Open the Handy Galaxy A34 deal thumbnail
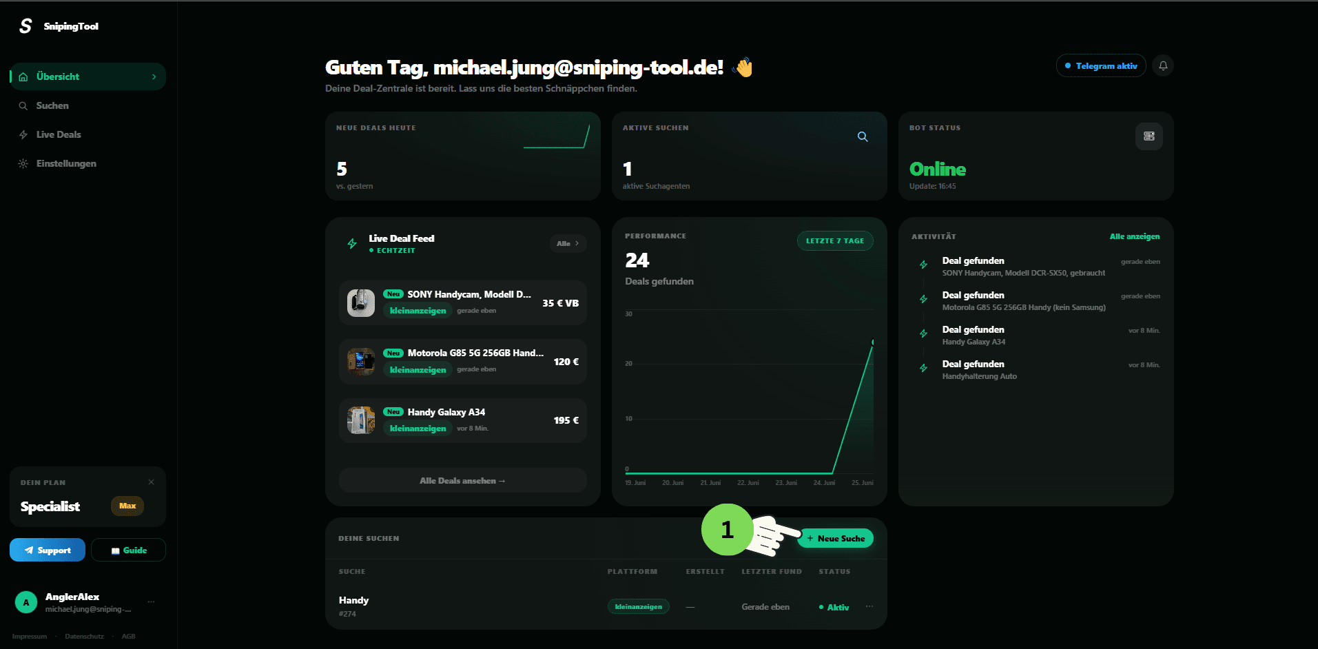Viewport: 1318px width, 649px height. [361, 420]
